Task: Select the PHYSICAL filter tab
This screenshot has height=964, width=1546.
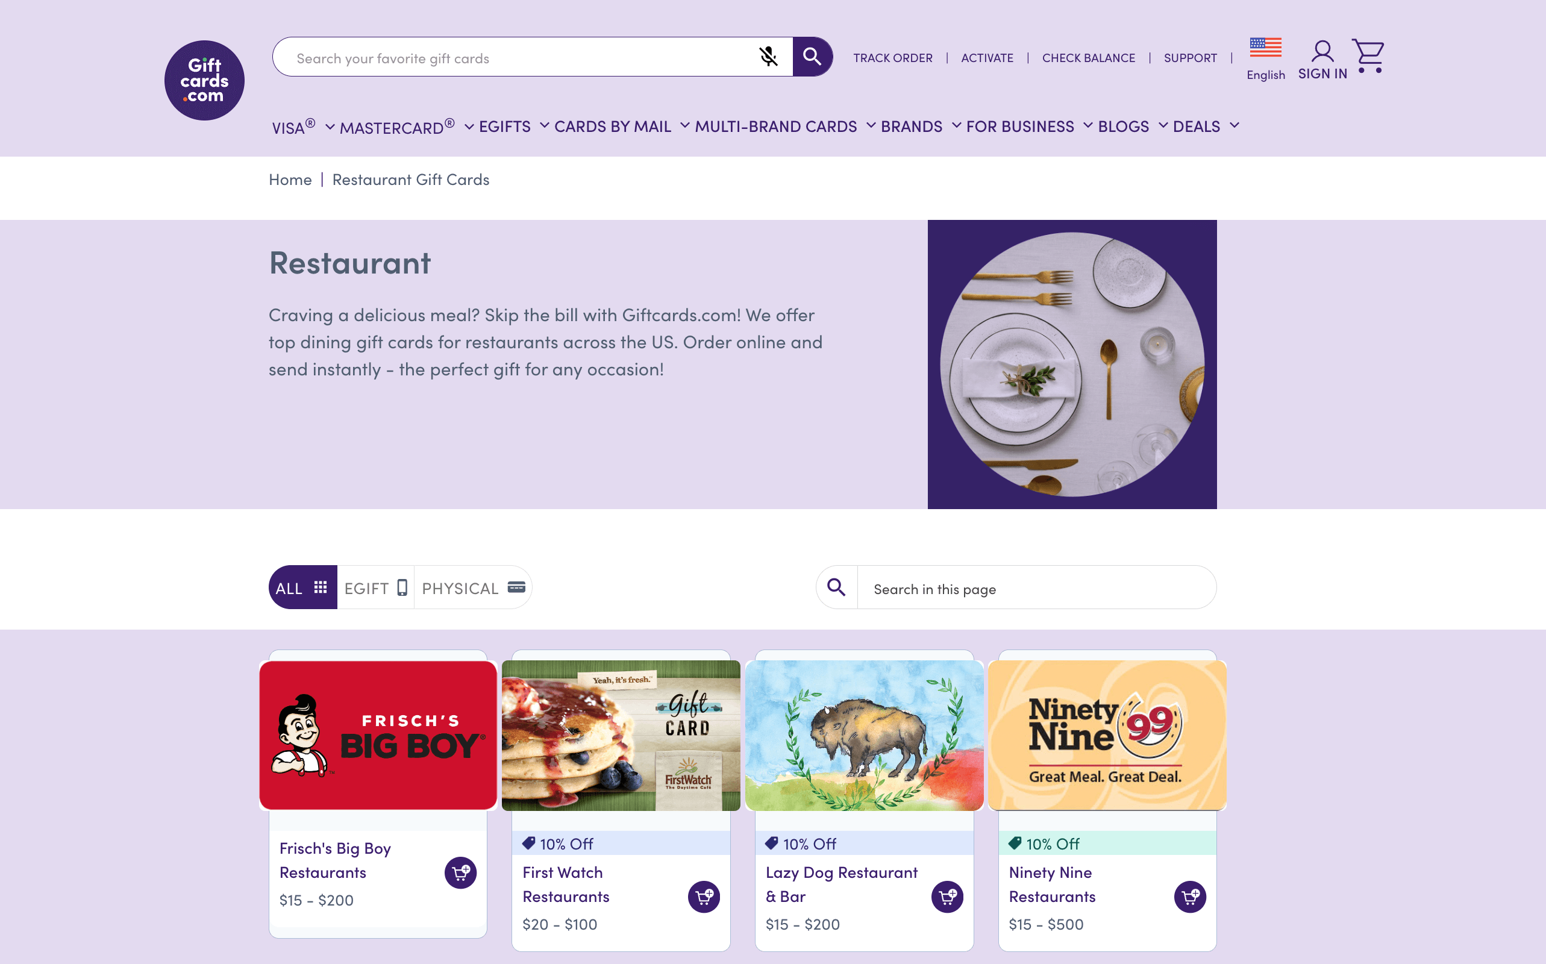Action: pos(473,587)
